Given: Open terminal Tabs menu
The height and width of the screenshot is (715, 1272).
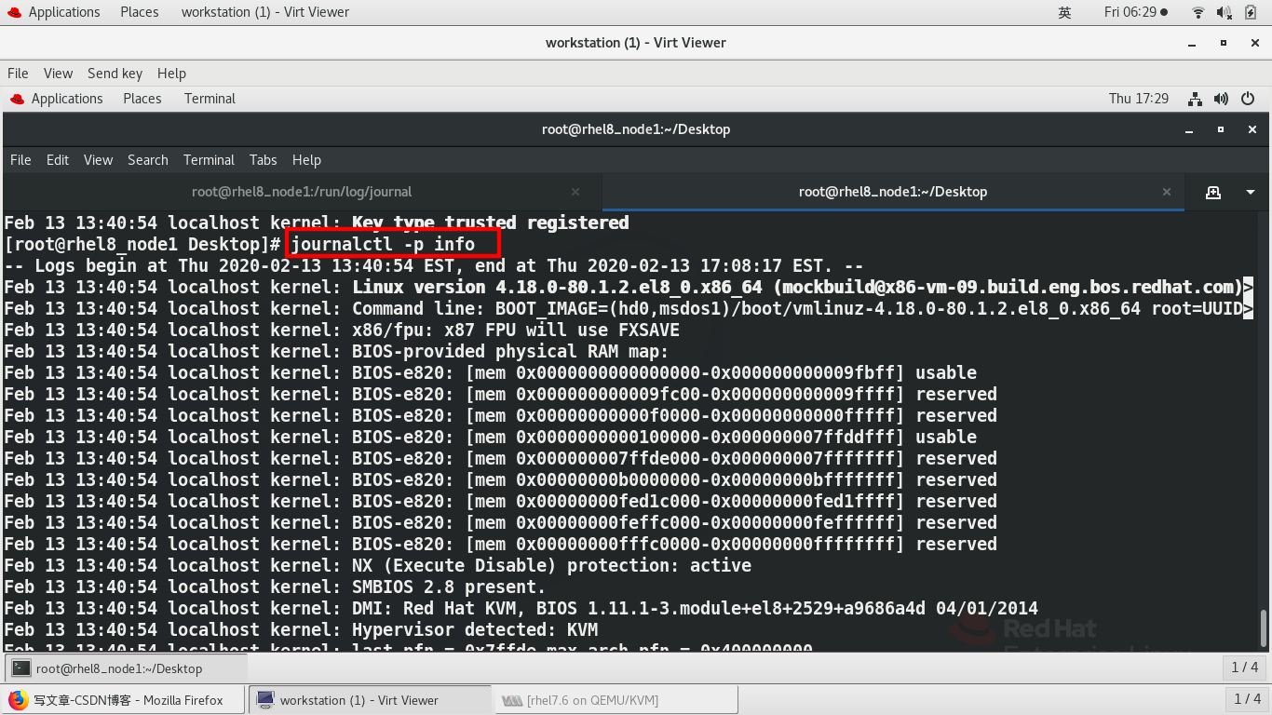Looking at the screenshot, I should point(264,160).
